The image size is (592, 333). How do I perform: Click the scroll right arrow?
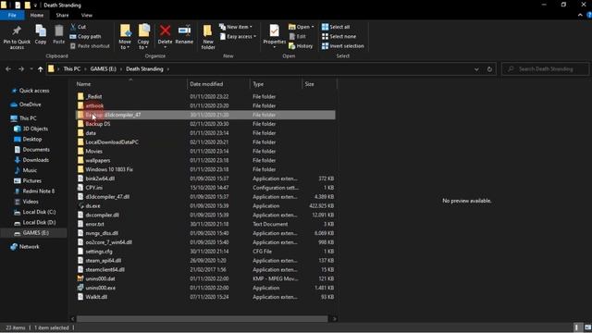point(334,319)
